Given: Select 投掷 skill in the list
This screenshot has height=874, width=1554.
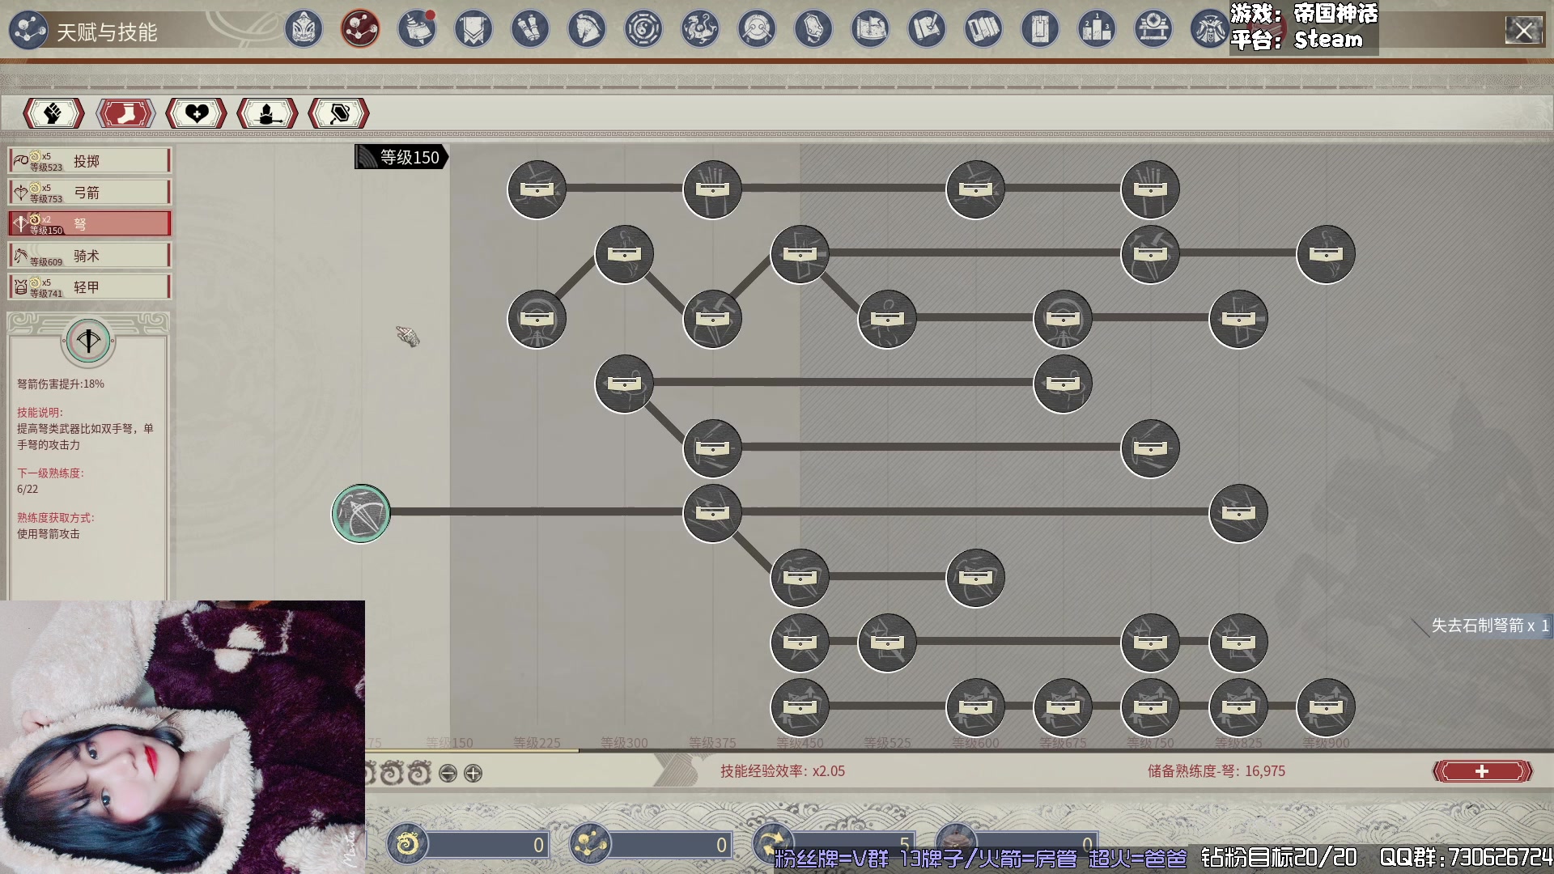Looking at the screenshot, I should coord(89,161).
